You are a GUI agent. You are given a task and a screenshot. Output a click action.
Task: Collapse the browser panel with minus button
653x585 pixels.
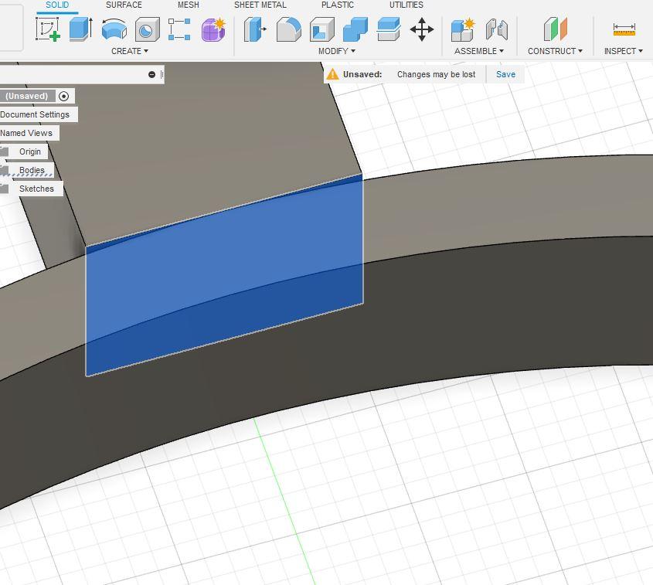(x=151, y=74)
